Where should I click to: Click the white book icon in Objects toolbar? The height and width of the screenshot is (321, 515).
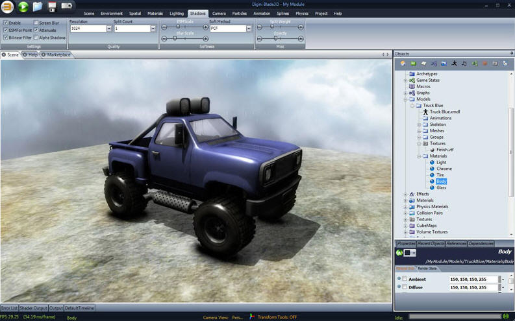(423, 64)
